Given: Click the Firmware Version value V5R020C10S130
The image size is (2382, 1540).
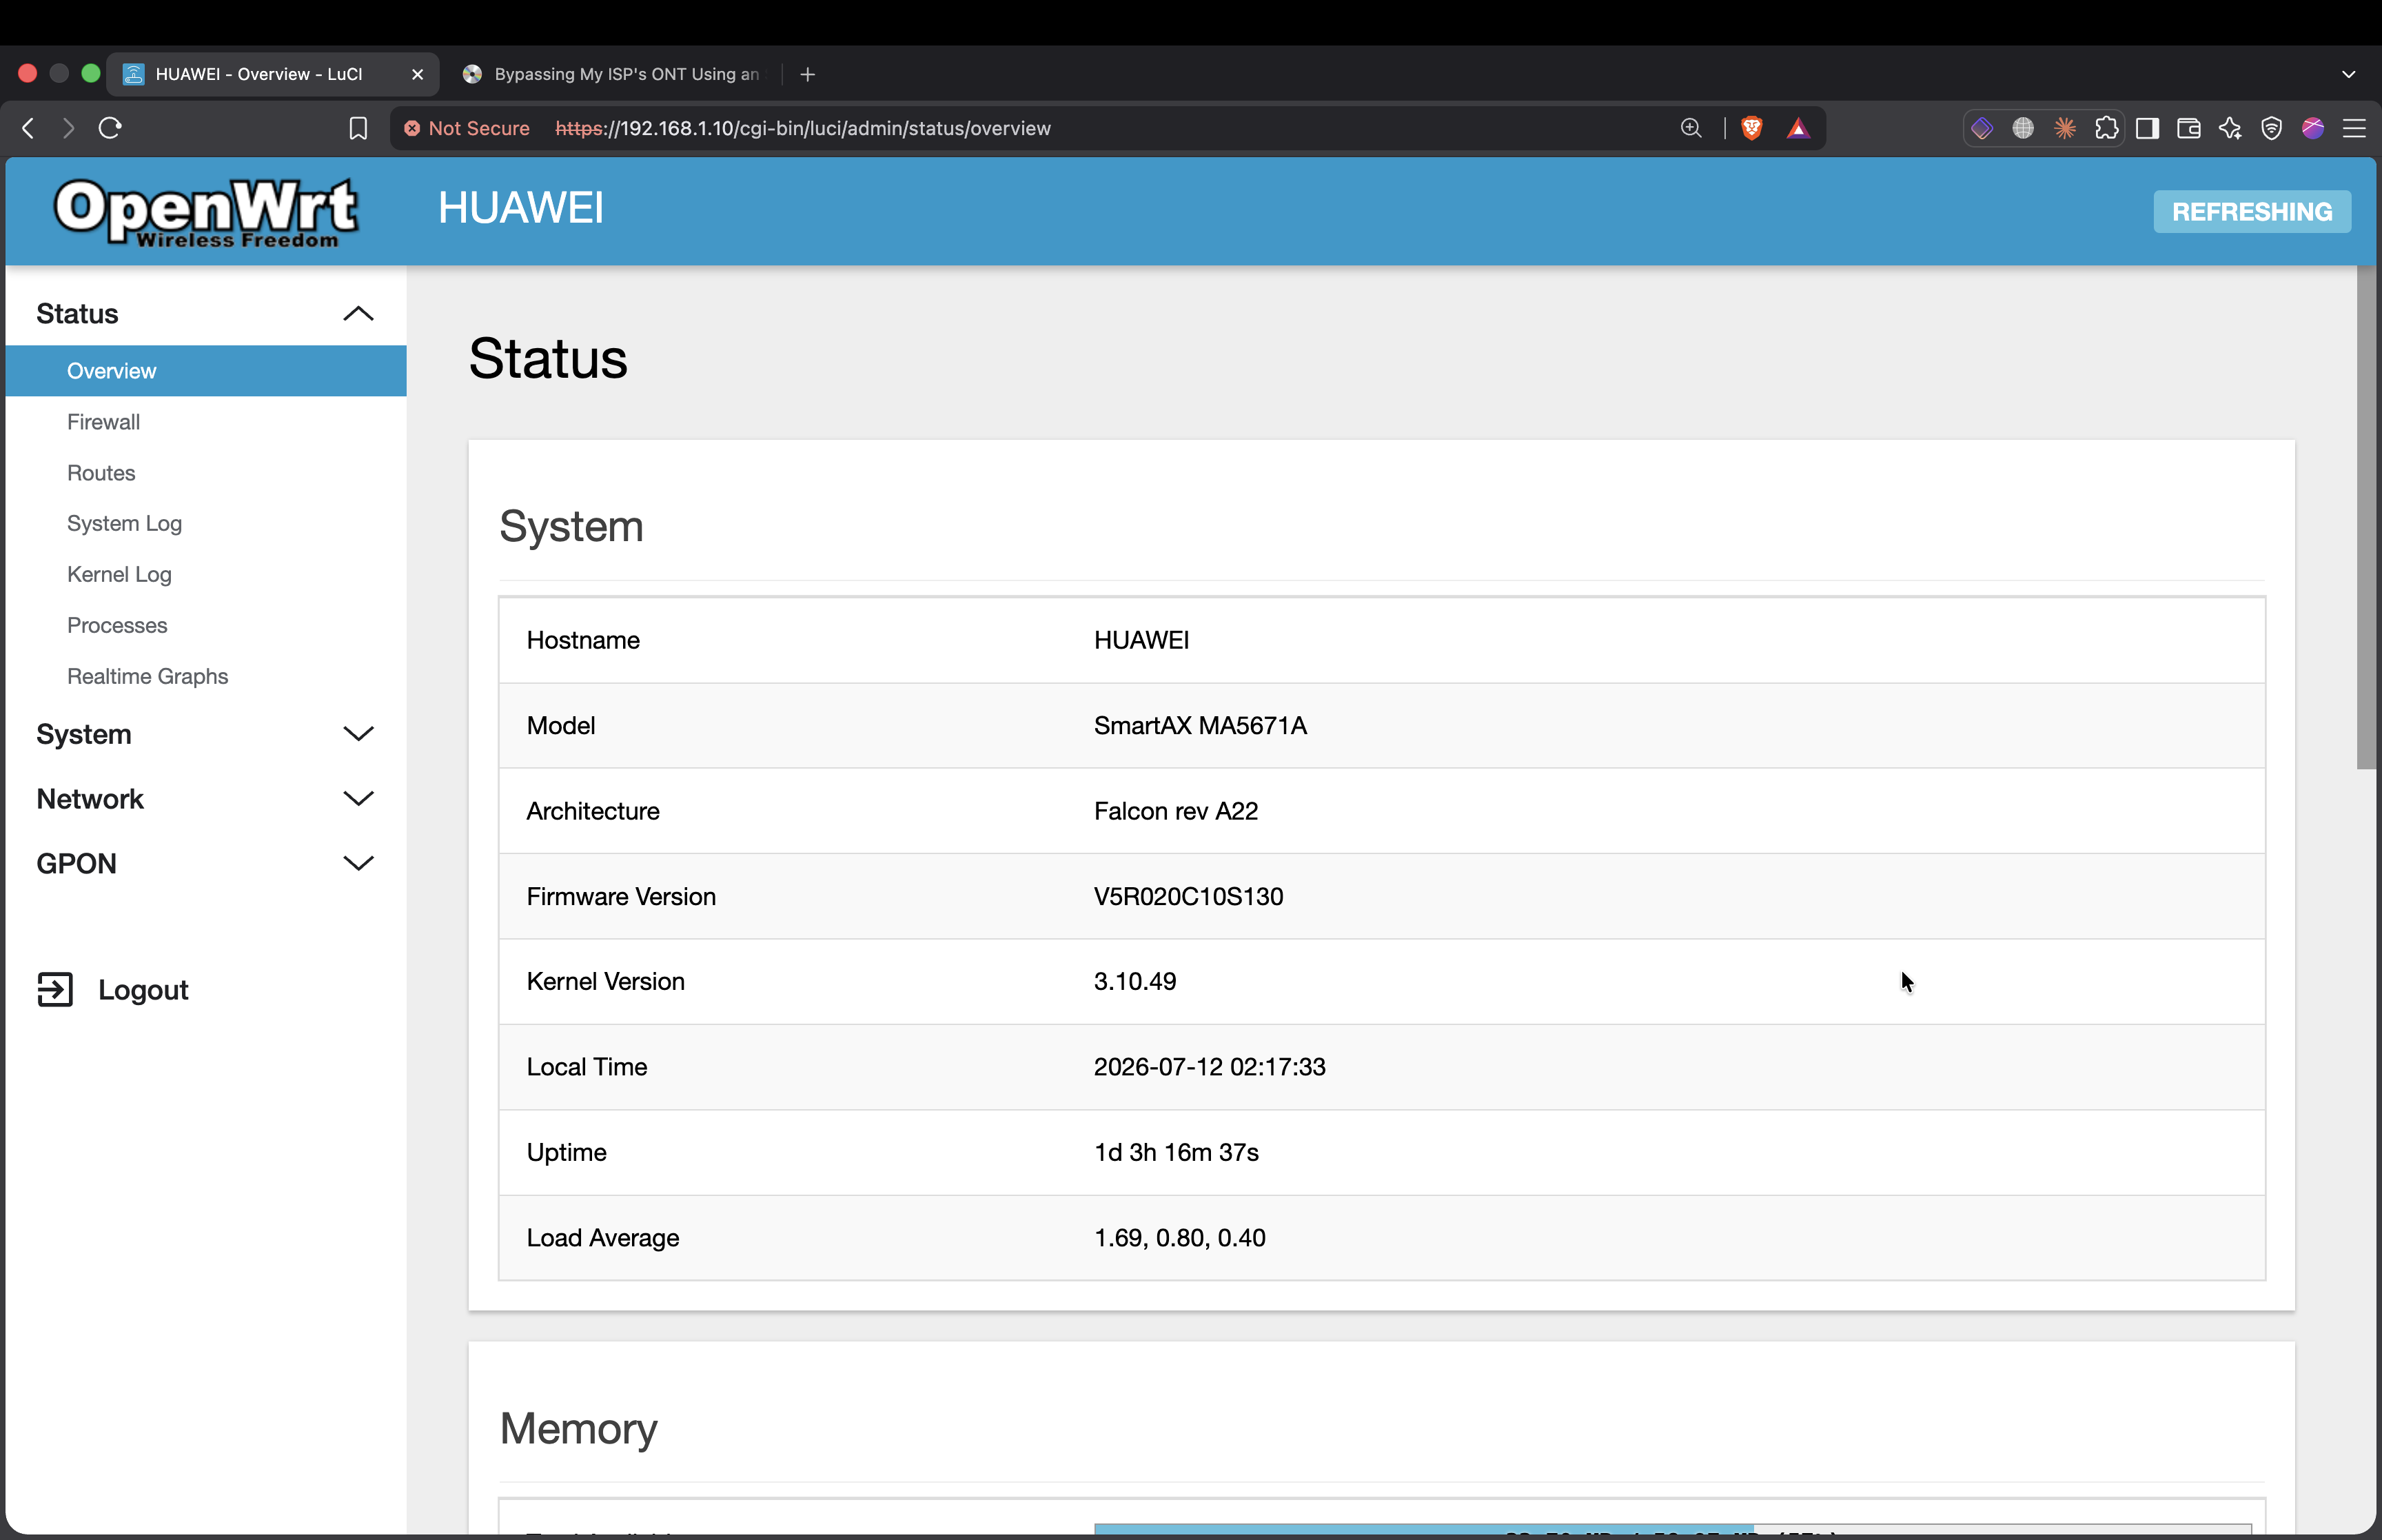Looking at the screenshot, I should 1188,897.
